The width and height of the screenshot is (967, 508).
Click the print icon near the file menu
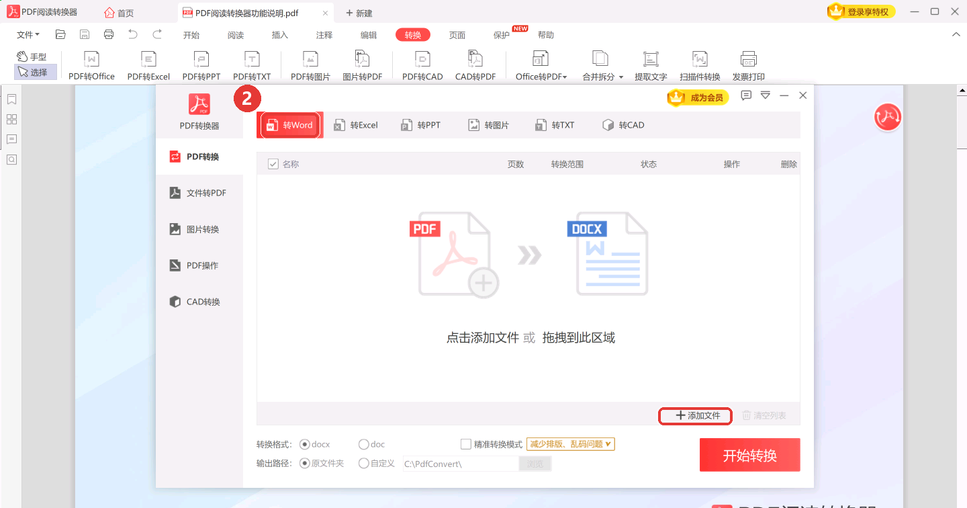point(109,34)
